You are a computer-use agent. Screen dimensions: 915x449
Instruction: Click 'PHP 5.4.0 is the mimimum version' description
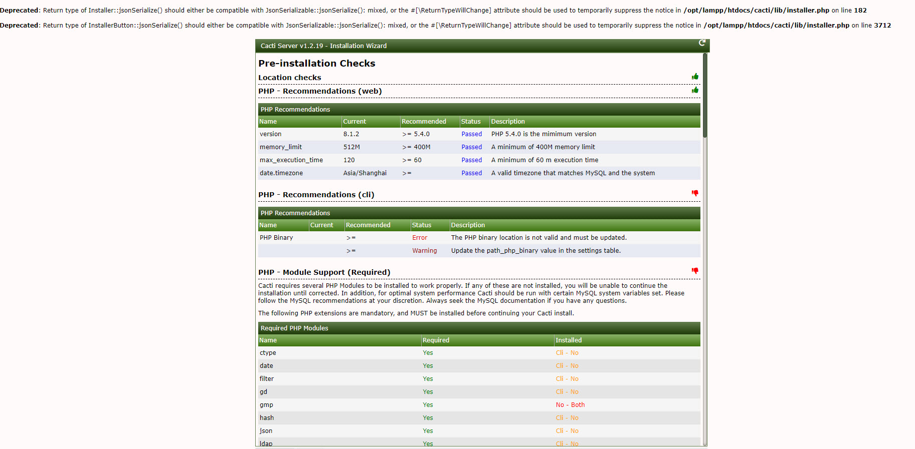544,134
